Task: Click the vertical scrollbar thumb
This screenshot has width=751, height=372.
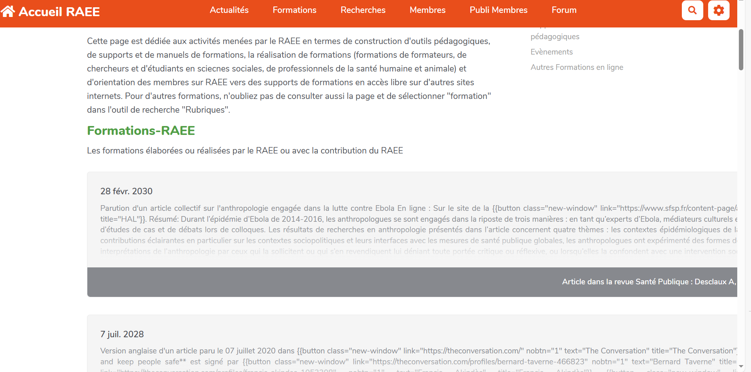Action: [x=741, y=50]
